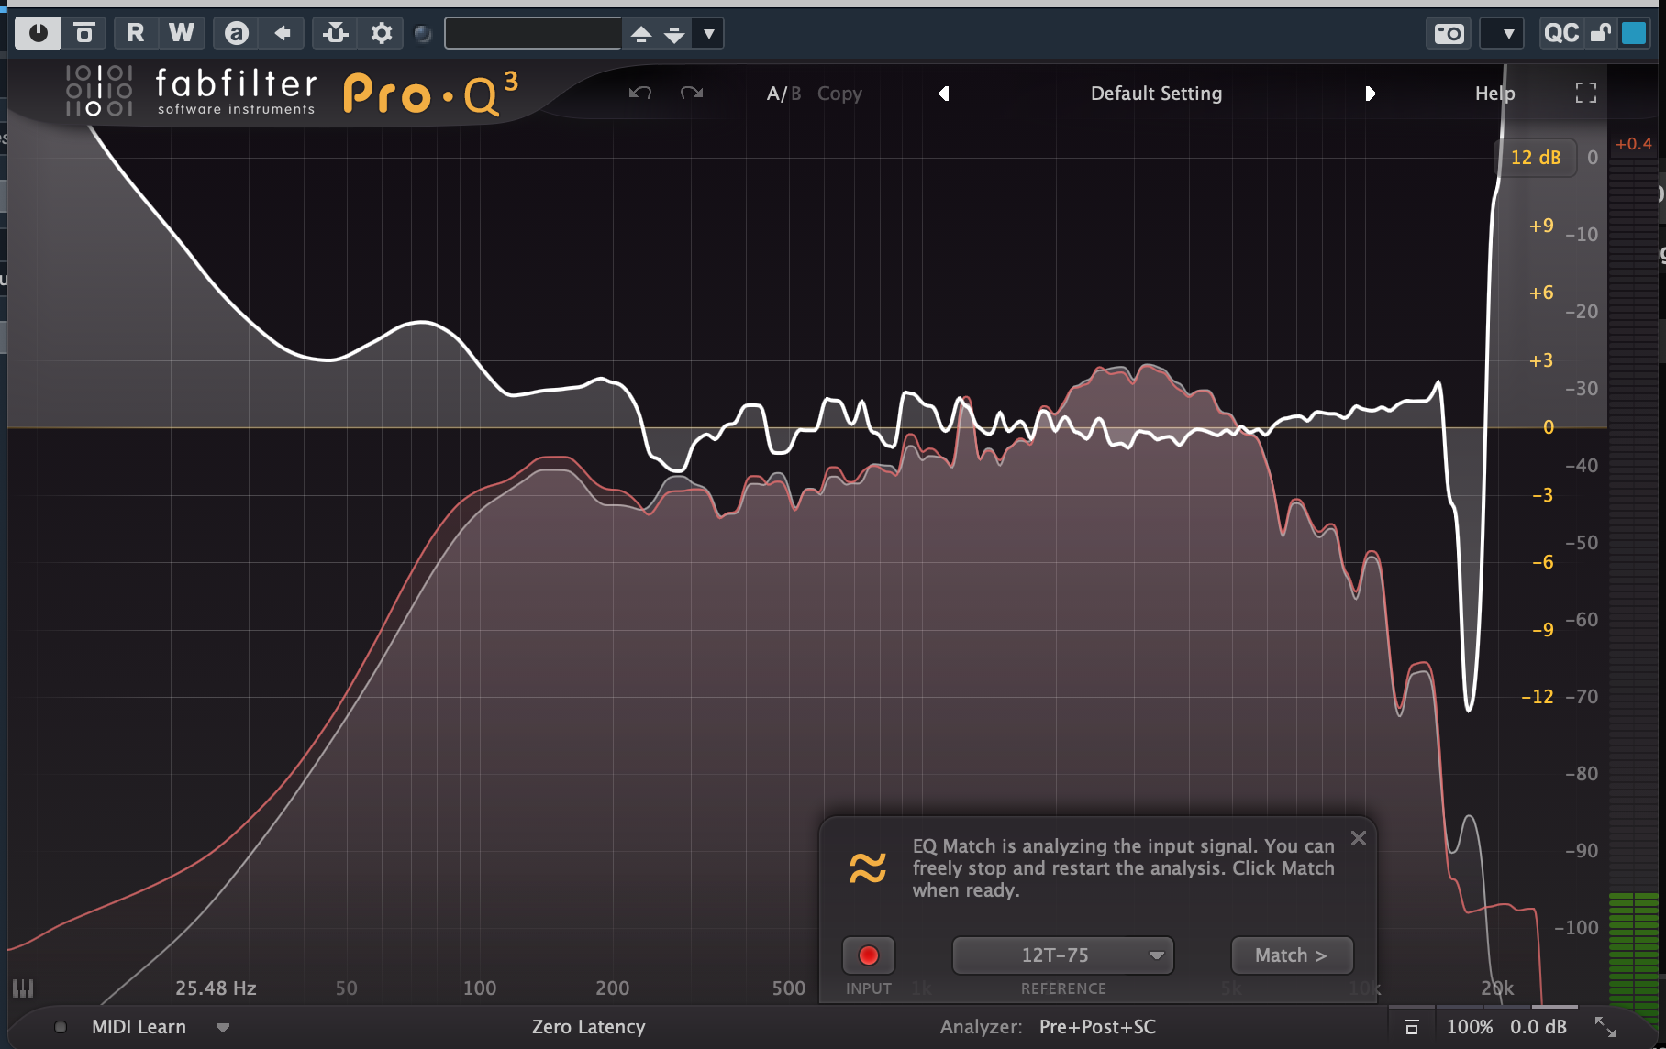Click 100% gain scale value
The width and height of the screenshot is (1666, 1049).
click(1470, 1027)
